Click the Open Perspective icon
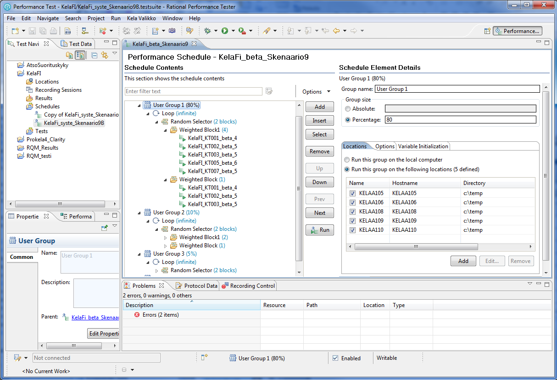Screen dimensions: 557x380 (x=487, y=31)
